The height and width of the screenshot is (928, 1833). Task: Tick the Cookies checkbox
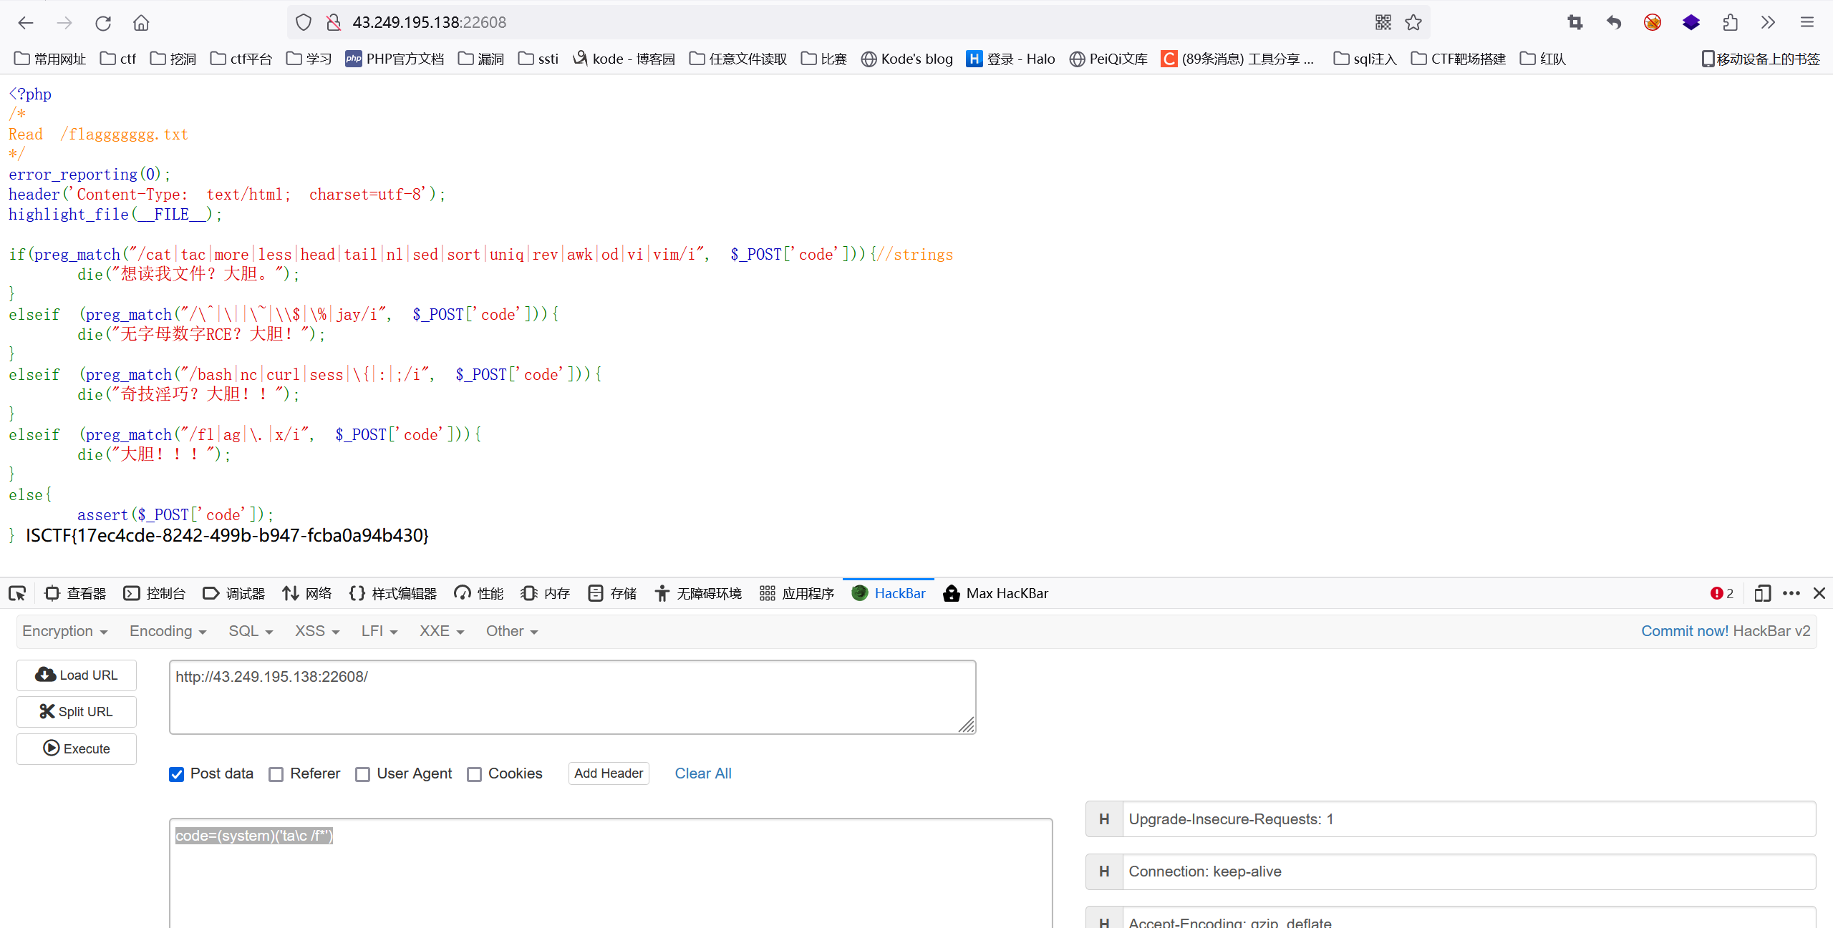pos(474,774)
